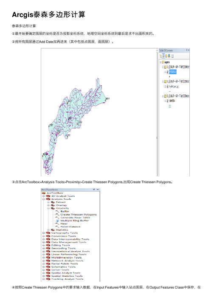Click the 3D Analyst Tools toolbox icon

[x=48, y=196]
